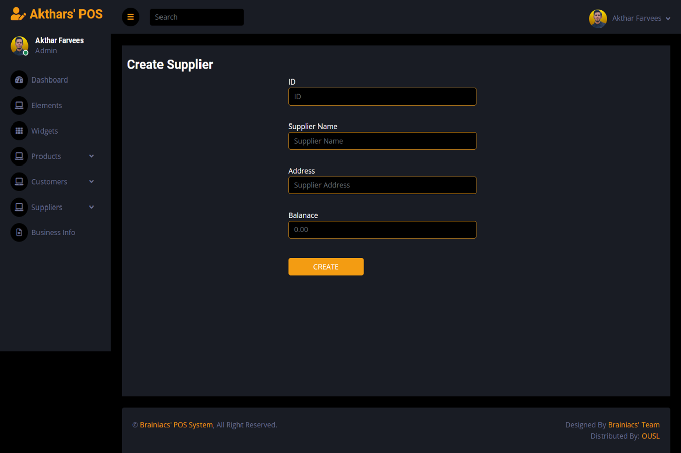Click the Akthars' POS logo icon

coord(18,14)
